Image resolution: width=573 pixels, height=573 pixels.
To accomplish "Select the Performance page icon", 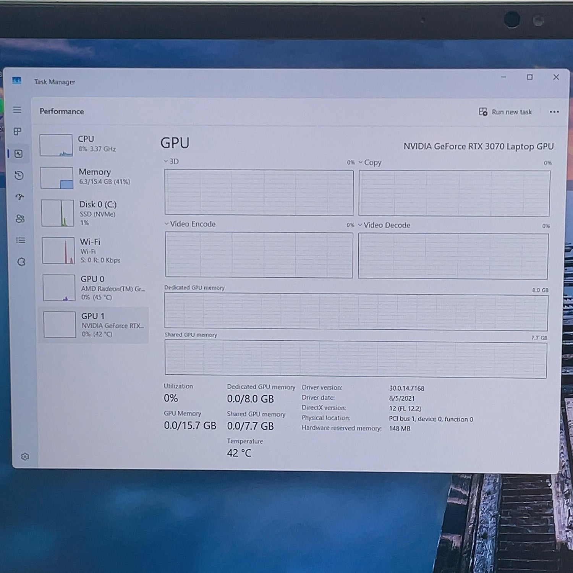I will point(18,154).
